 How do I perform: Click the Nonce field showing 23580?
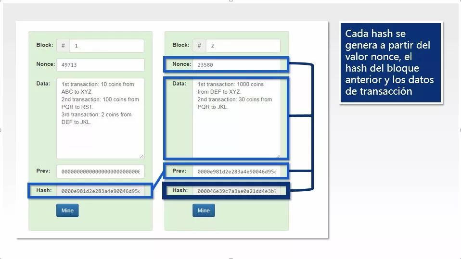[237, 65]
